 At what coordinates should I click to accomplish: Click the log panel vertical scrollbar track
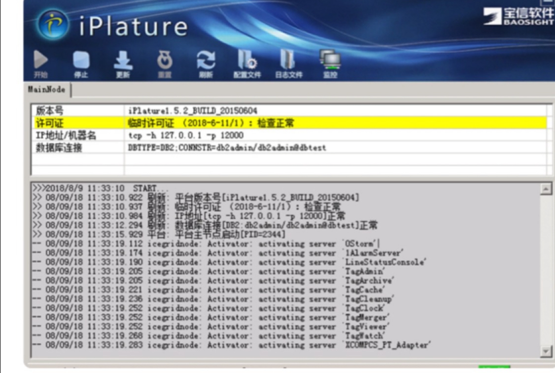click(546, 270)
